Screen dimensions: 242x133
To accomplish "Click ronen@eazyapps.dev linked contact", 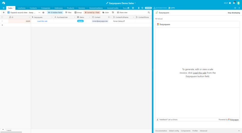I will click(100, 21).
